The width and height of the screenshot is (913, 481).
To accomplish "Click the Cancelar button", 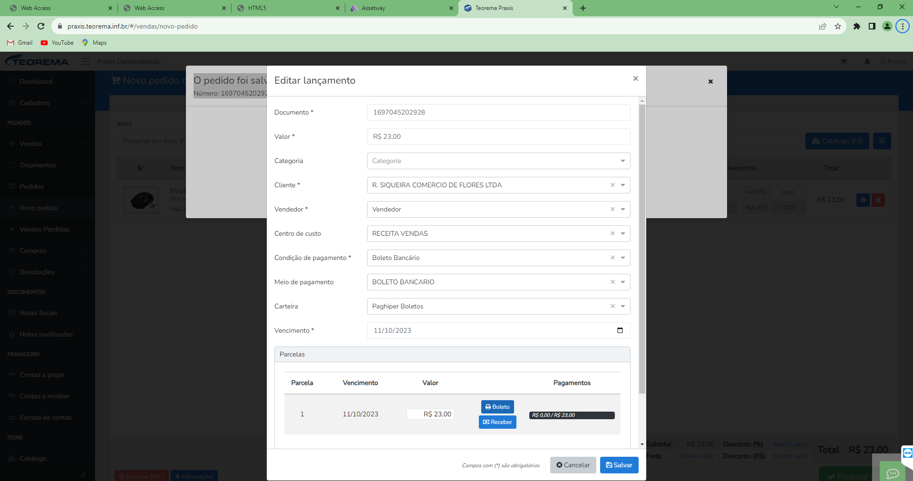I will tap(573, 465).
